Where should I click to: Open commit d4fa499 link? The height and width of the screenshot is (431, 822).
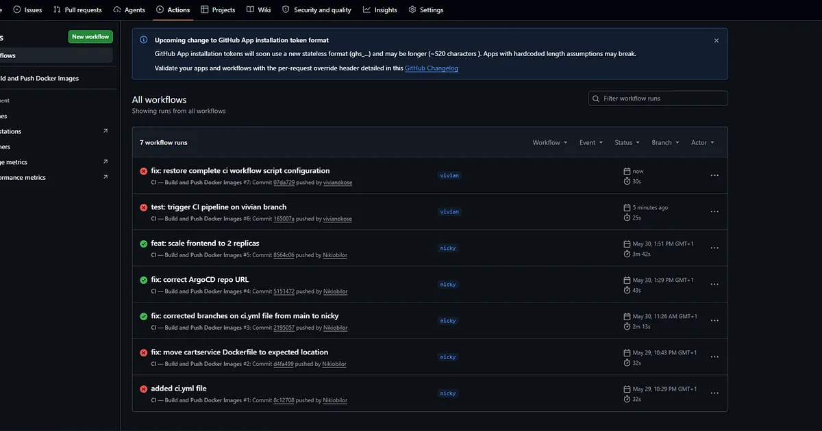pyautogui.click(x=283, y=364)
